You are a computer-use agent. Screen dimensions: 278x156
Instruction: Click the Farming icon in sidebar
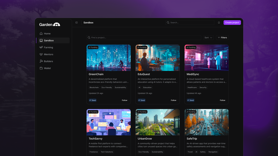[x=41, y=47]
